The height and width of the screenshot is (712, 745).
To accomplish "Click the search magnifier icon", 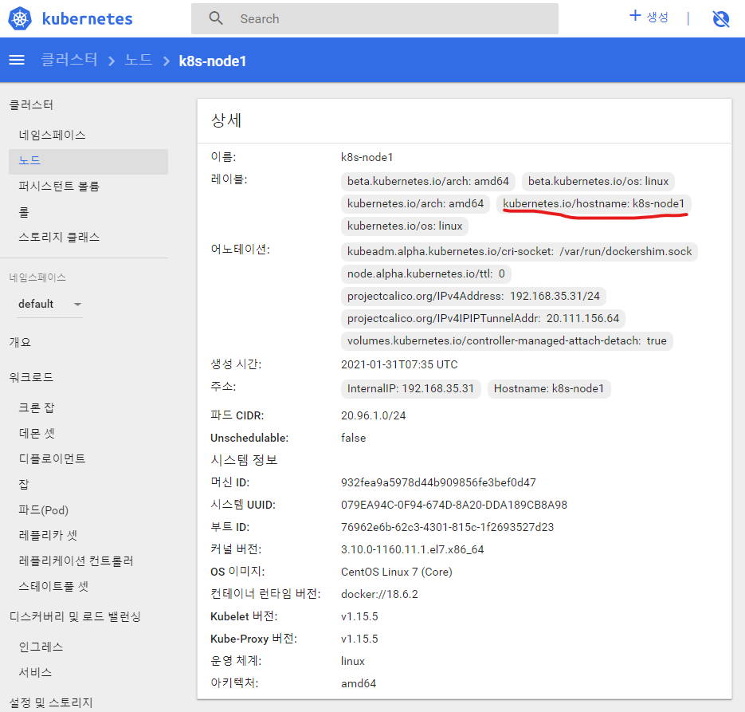I will click(x=216, y=18).
